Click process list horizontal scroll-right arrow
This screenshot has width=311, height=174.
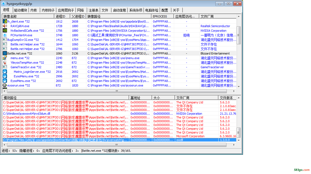(234, 91)
